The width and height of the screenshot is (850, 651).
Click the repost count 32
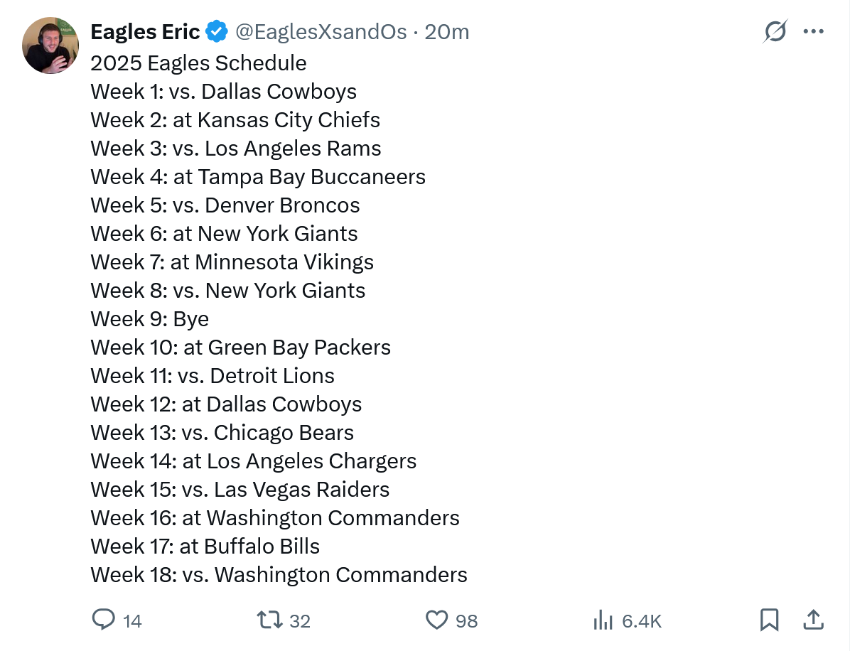point(300,621)
